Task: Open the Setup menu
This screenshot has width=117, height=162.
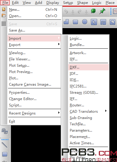Action: [68, 3]
